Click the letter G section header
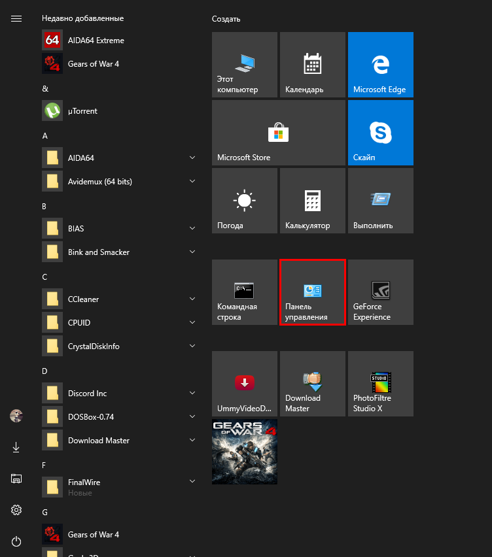 (x=44, y=513)
